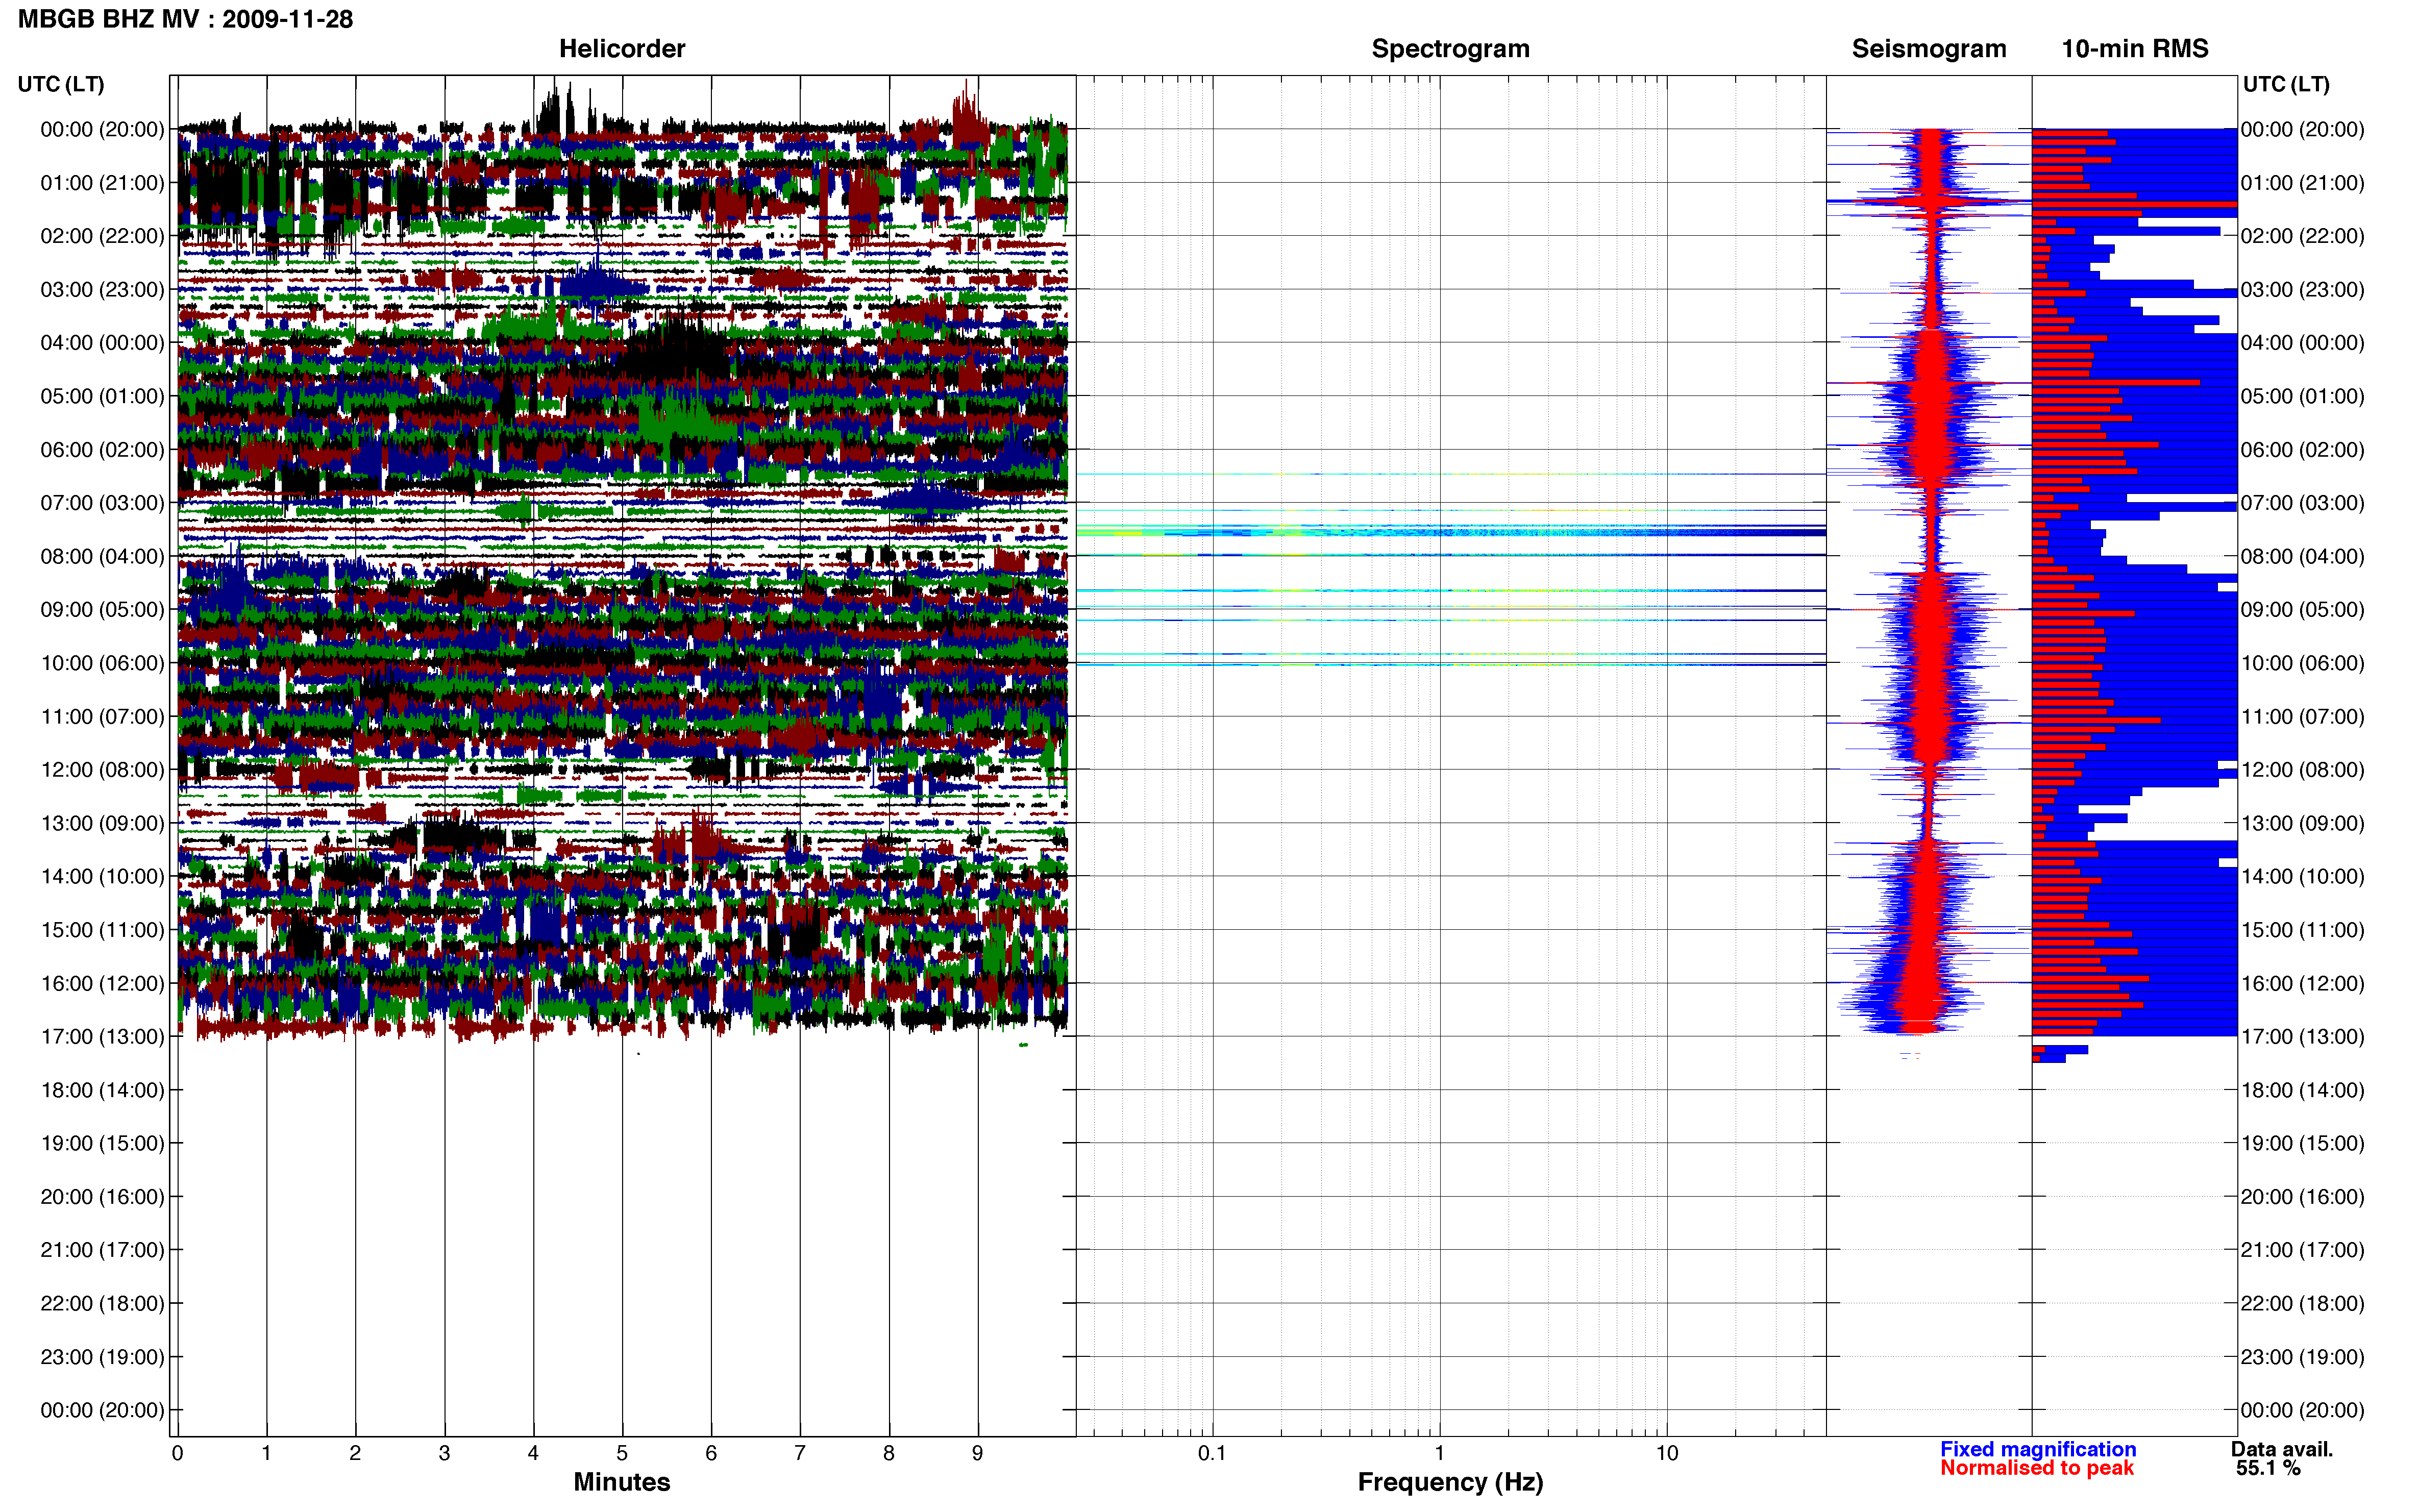Click the right '01:00 (21:00)' time label
The width and height of the screenshot is (2419, 1512).
tap(2302, 183)
